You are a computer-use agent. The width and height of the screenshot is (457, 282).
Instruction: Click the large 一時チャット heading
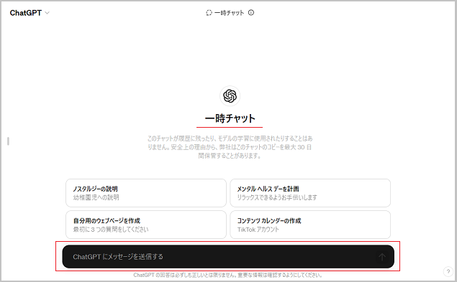[x=230, y=118]
